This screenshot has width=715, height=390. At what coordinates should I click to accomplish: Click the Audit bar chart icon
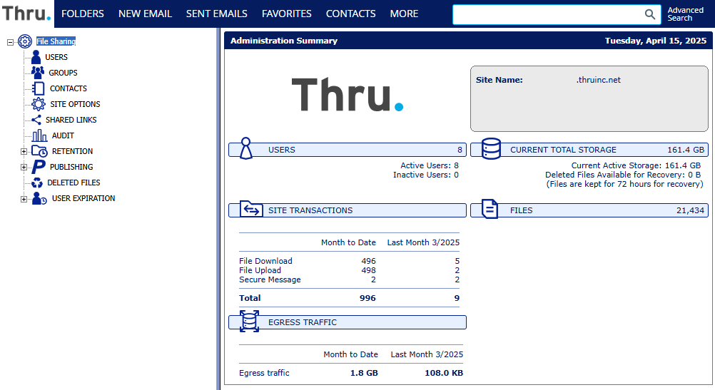(x=39, y=135)
